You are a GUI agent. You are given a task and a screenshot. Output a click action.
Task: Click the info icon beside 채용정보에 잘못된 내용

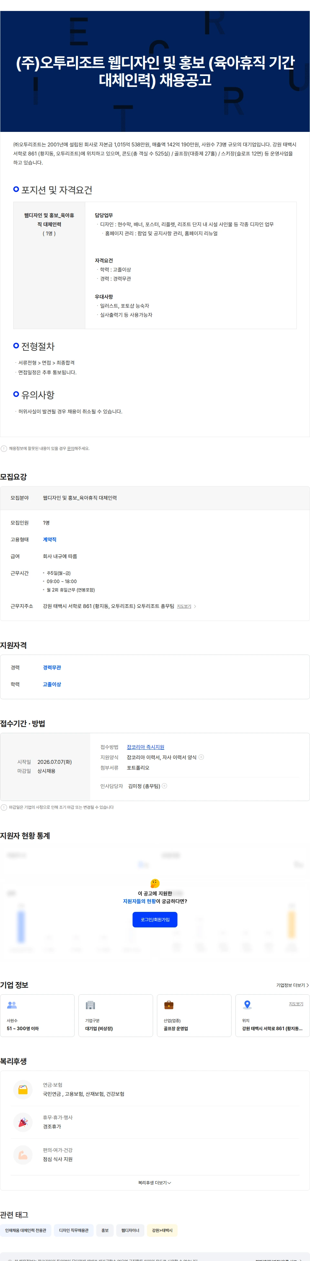4,448
